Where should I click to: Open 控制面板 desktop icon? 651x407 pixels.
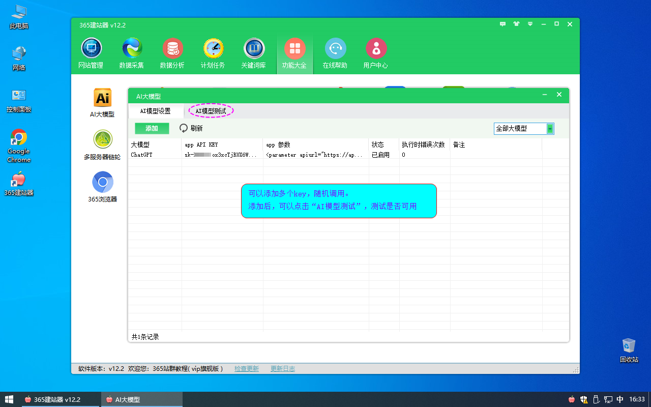(x=19, y=100)
